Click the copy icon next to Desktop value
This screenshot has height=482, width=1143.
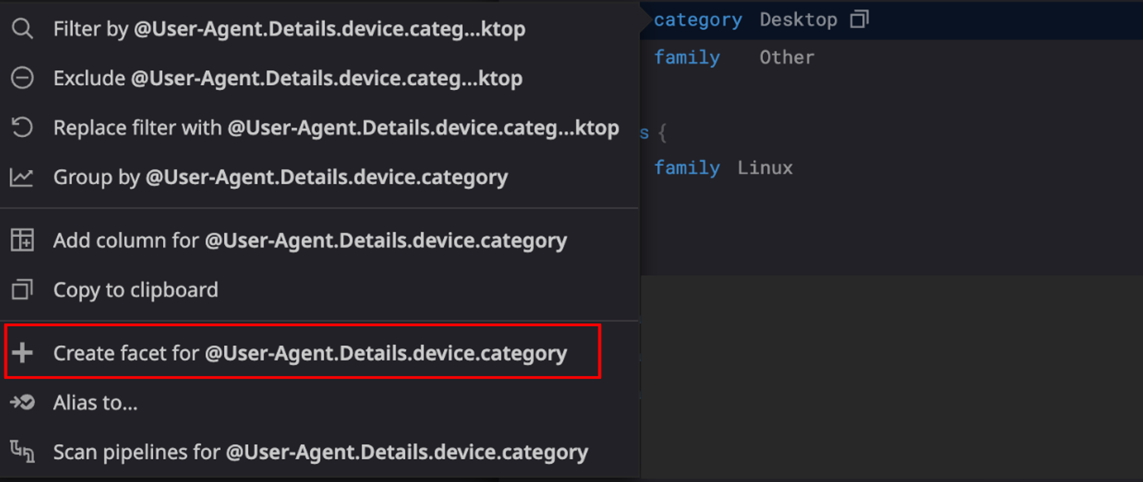coord(860,18)
